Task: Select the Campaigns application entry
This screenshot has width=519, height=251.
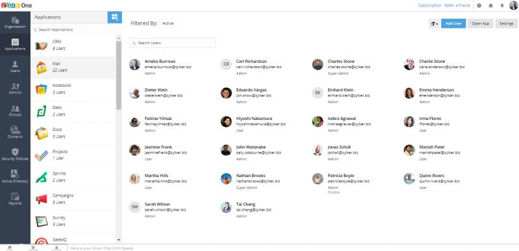Action: point(73,199)
